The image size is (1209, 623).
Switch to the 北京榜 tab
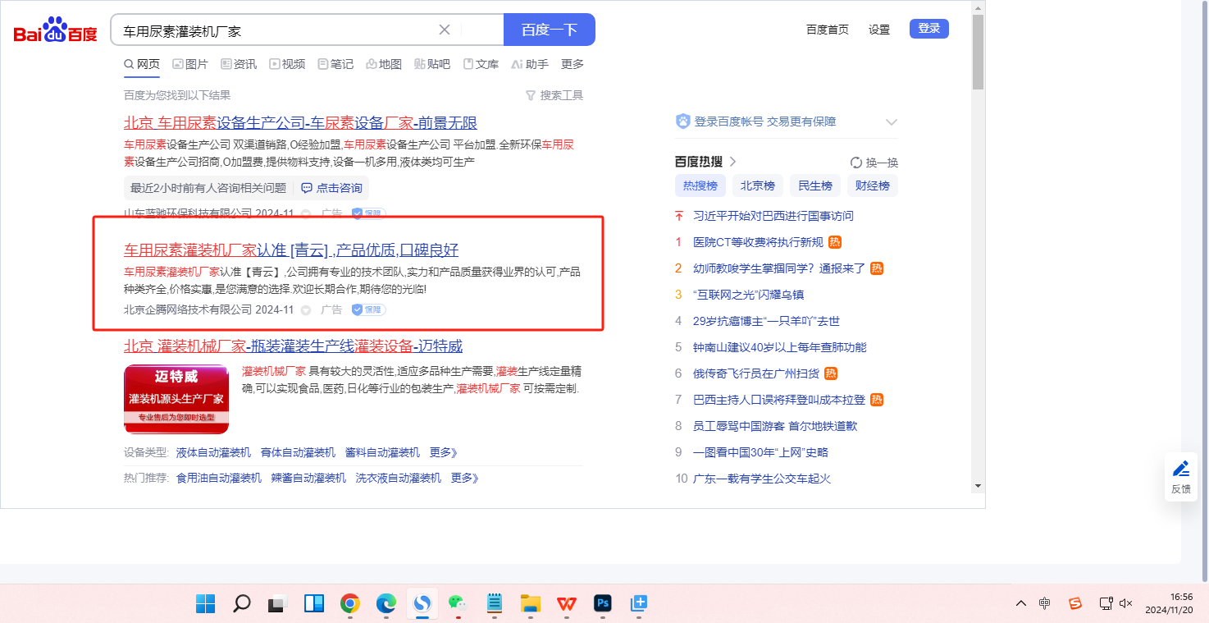758,186
